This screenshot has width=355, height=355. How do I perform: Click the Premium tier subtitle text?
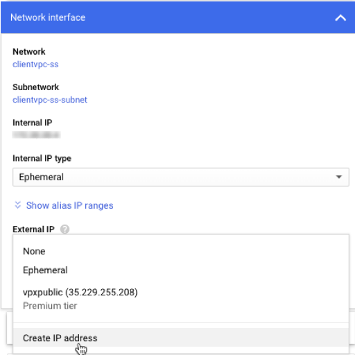coord(50,306)
